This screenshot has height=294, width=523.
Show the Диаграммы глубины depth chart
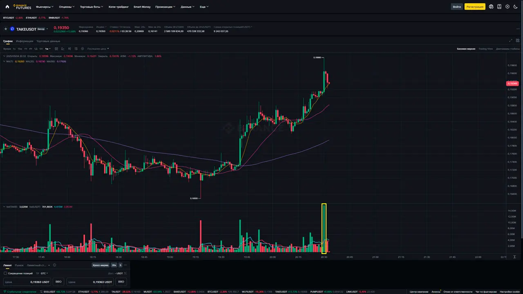508,49
